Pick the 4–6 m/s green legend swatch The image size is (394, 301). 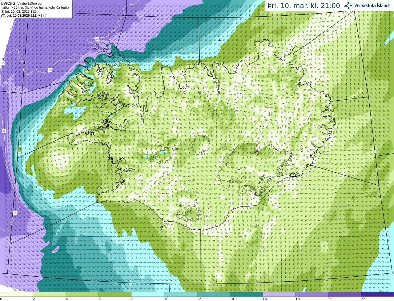click(x=82, y=294)
